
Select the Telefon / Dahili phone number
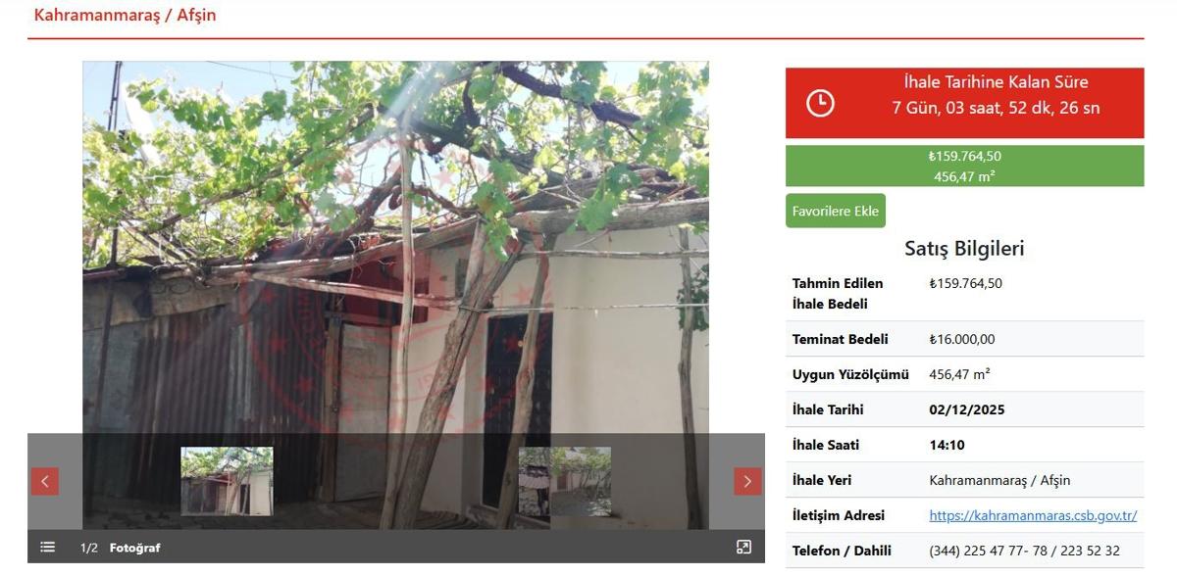[1024, 551]
